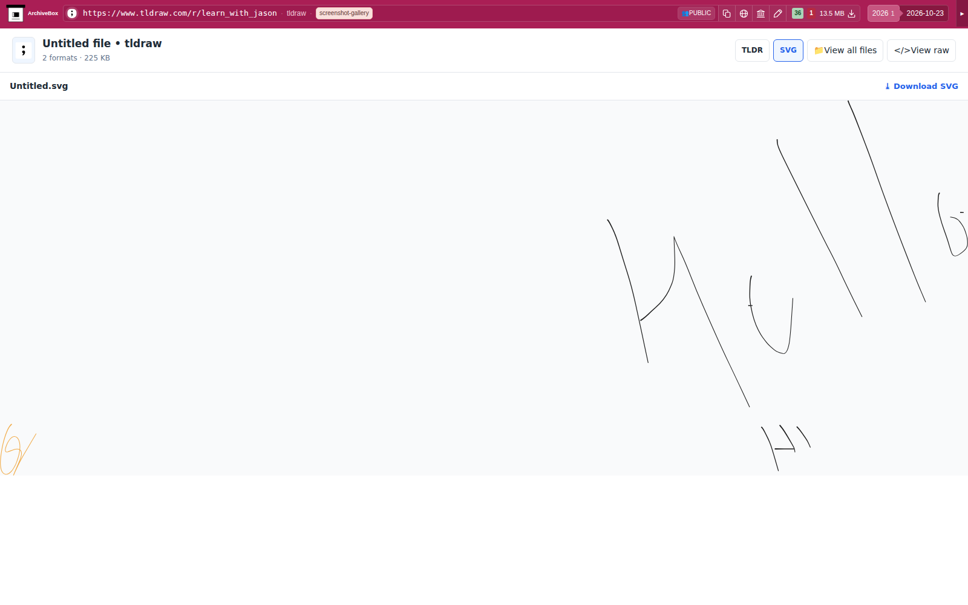
Task: Click the 'Untitled file • tldraw' title
Action: [x=102, y=44]
